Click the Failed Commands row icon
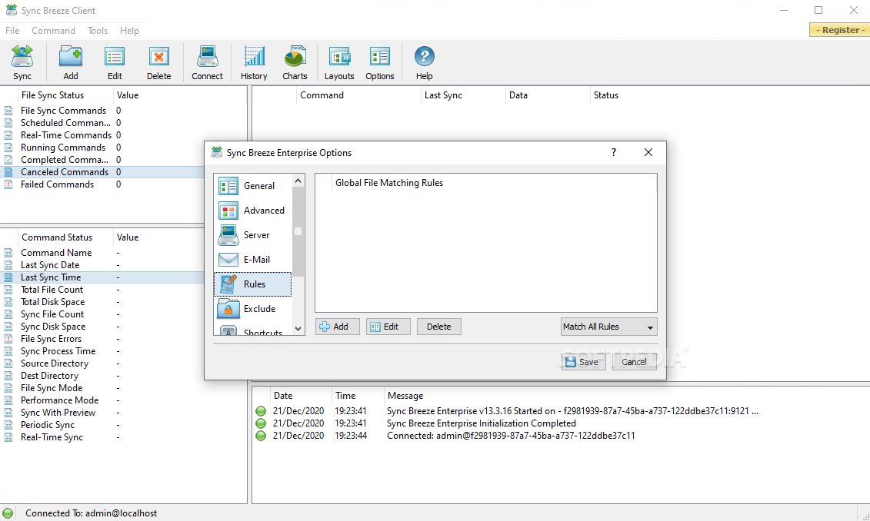The height and width of the screenshot is (521, 870). [x=8, y=184]
